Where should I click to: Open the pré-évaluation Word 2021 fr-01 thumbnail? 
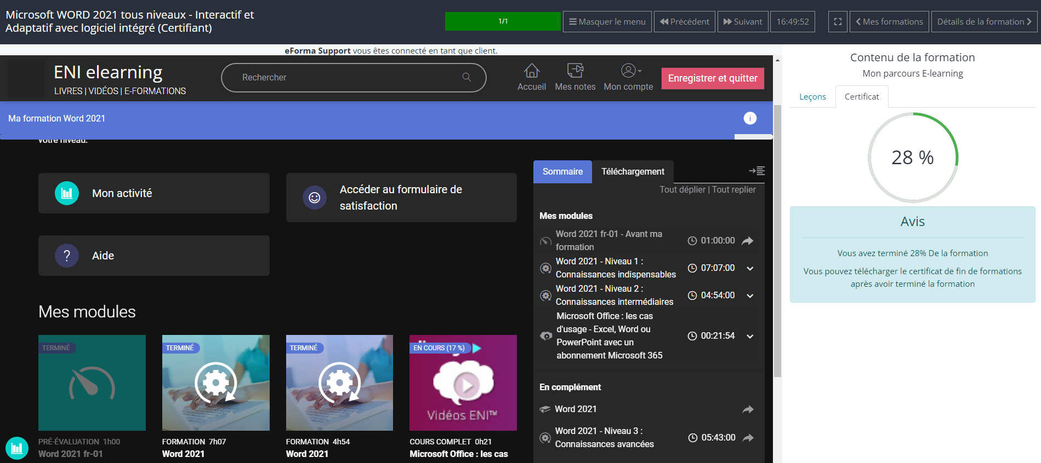tap(92, 383)
